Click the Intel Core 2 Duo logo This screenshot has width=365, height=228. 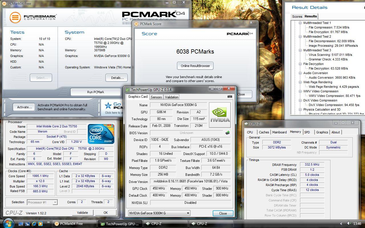point(101,133)
